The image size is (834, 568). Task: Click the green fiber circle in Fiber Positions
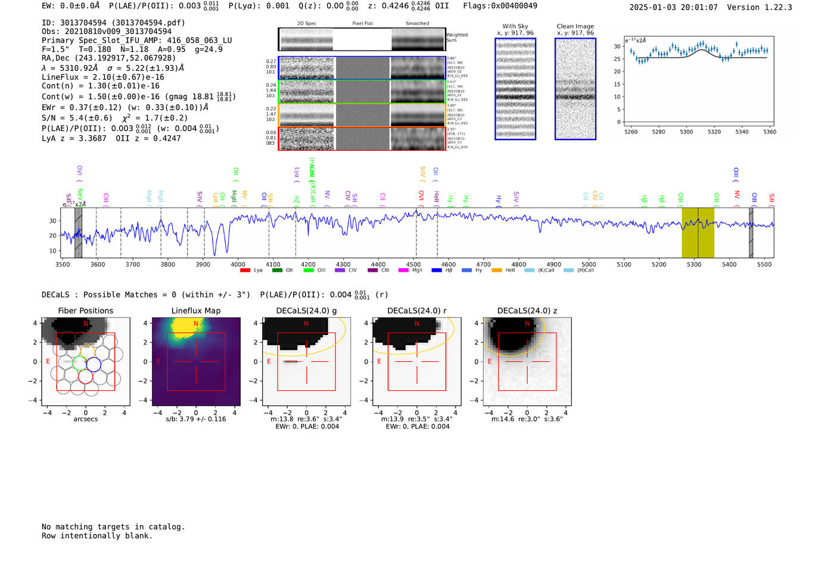pos(79,364)
